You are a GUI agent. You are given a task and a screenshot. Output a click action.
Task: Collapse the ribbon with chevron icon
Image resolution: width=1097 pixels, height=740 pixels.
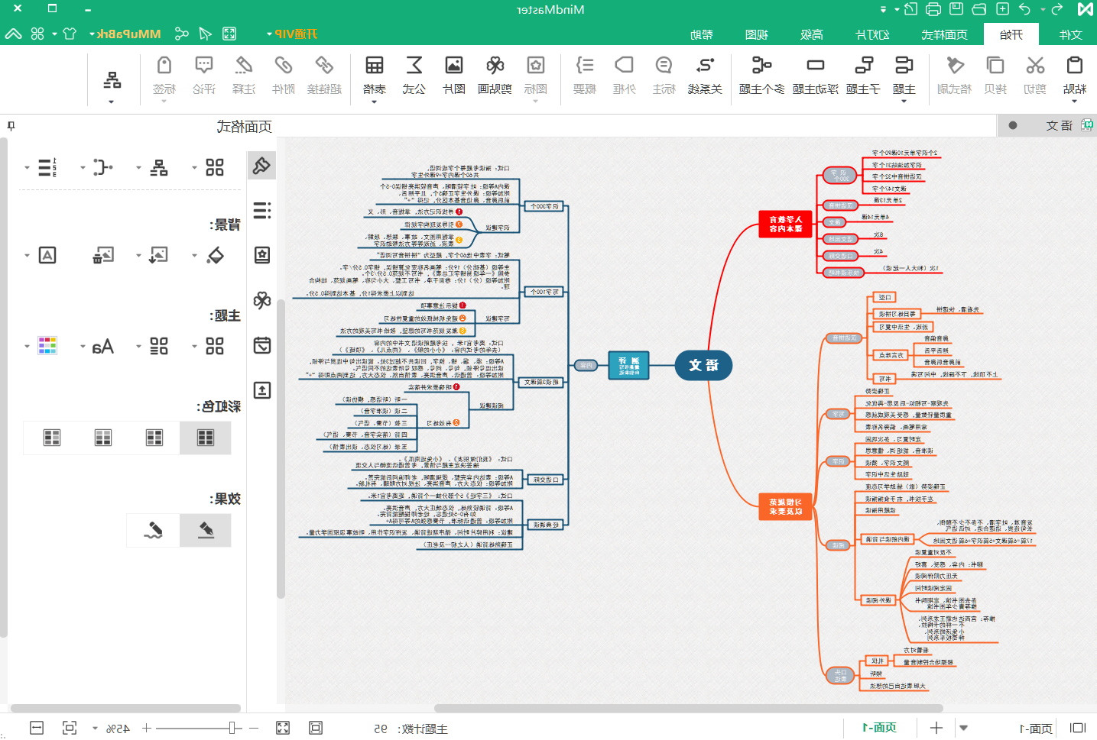click(x=13, y=34)
